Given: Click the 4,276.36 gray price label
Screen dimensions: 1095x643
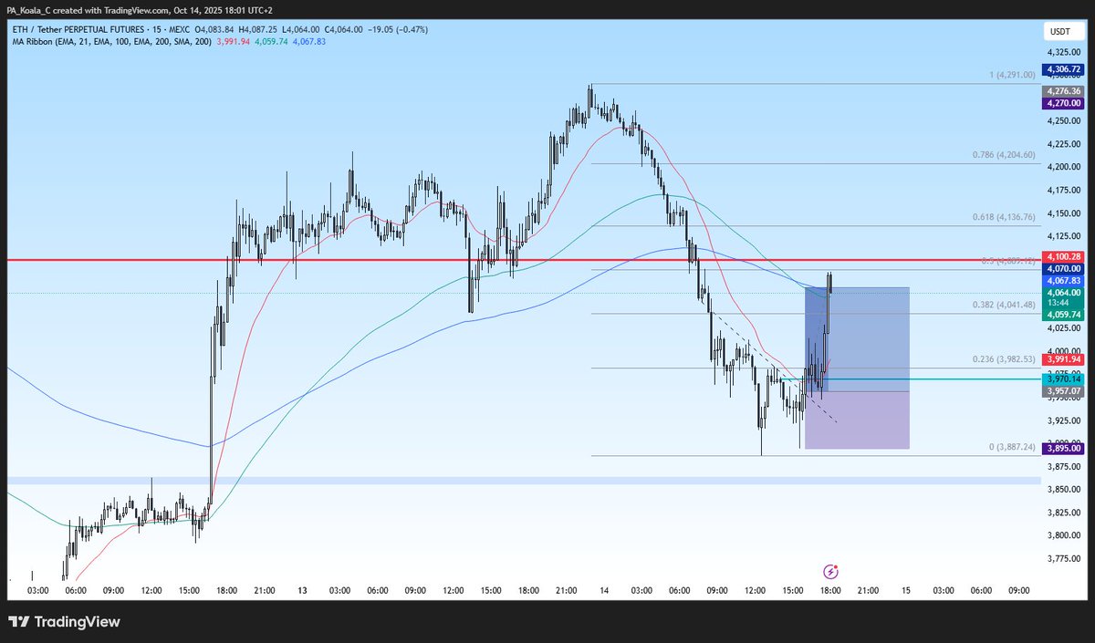Looking at the screenshot, I should point(1064,91).
